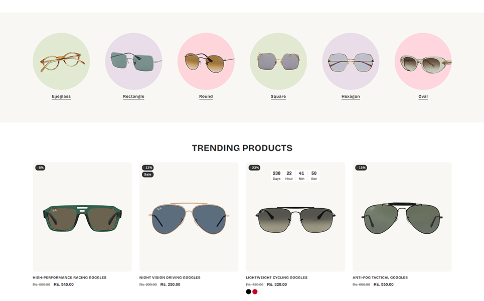Click the countdown timer on cycling goggles
484x301 pixels.
[295, 176]
